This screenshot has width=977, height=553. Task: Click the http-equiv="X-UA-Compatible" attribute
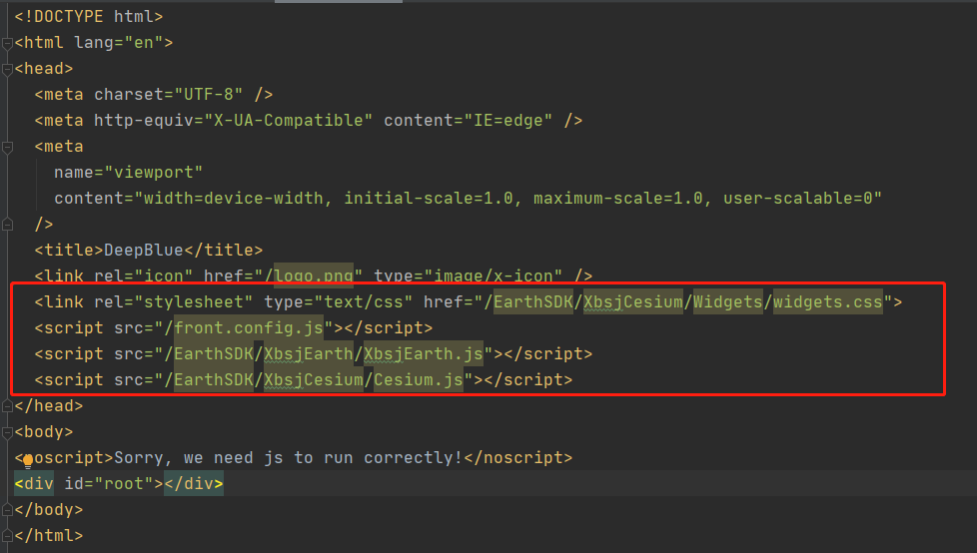coord(233,120)
